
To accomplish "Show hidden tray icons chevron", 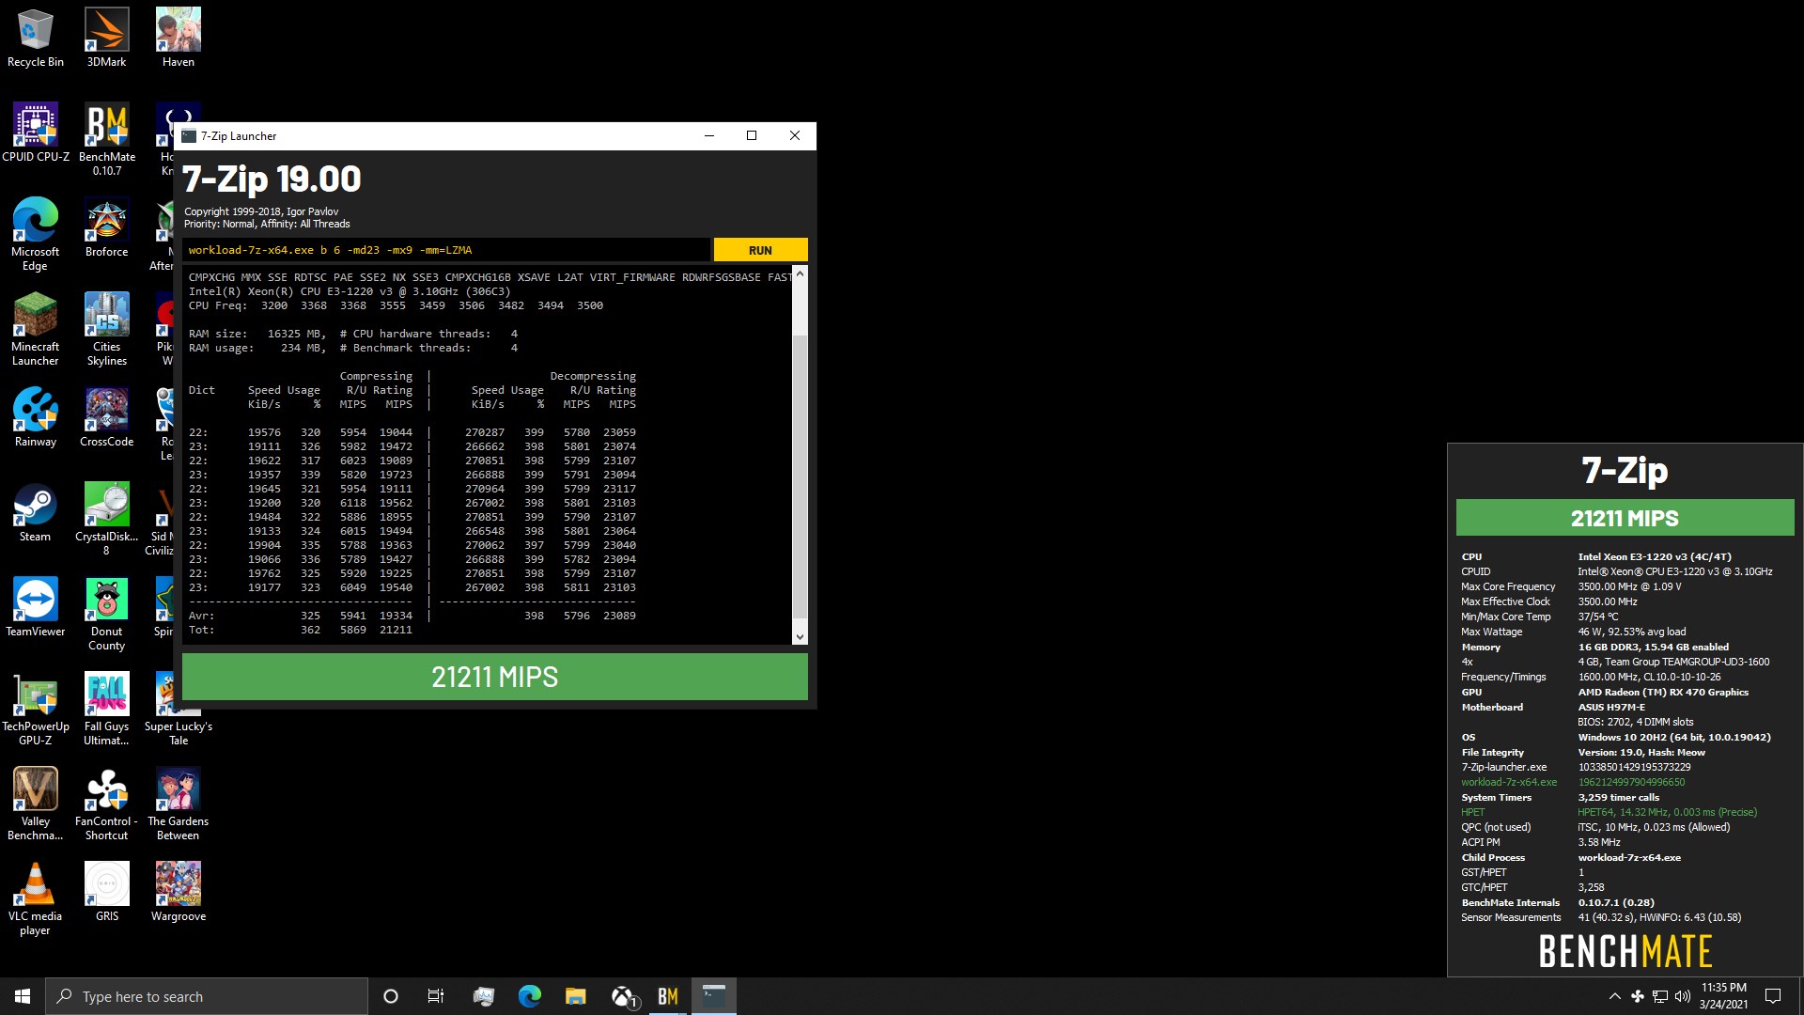I will pos(1614,996).
